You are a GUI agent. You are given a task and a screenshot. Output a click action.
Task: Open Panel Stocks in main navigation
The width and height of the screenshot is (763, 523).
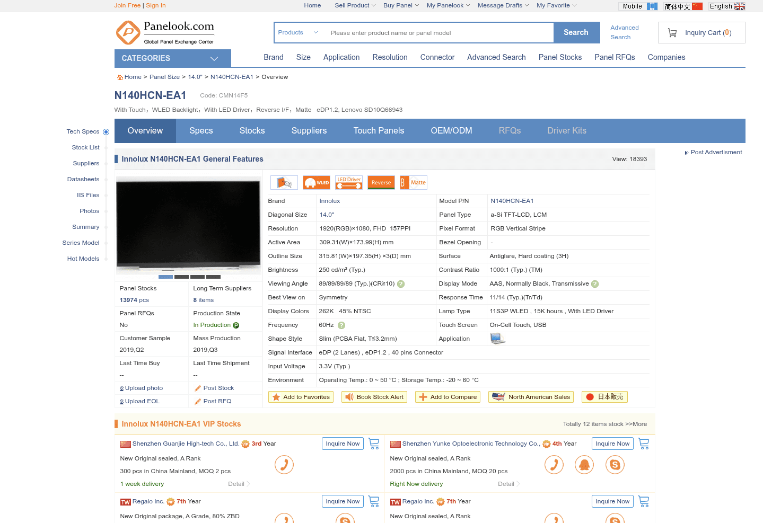560,57
